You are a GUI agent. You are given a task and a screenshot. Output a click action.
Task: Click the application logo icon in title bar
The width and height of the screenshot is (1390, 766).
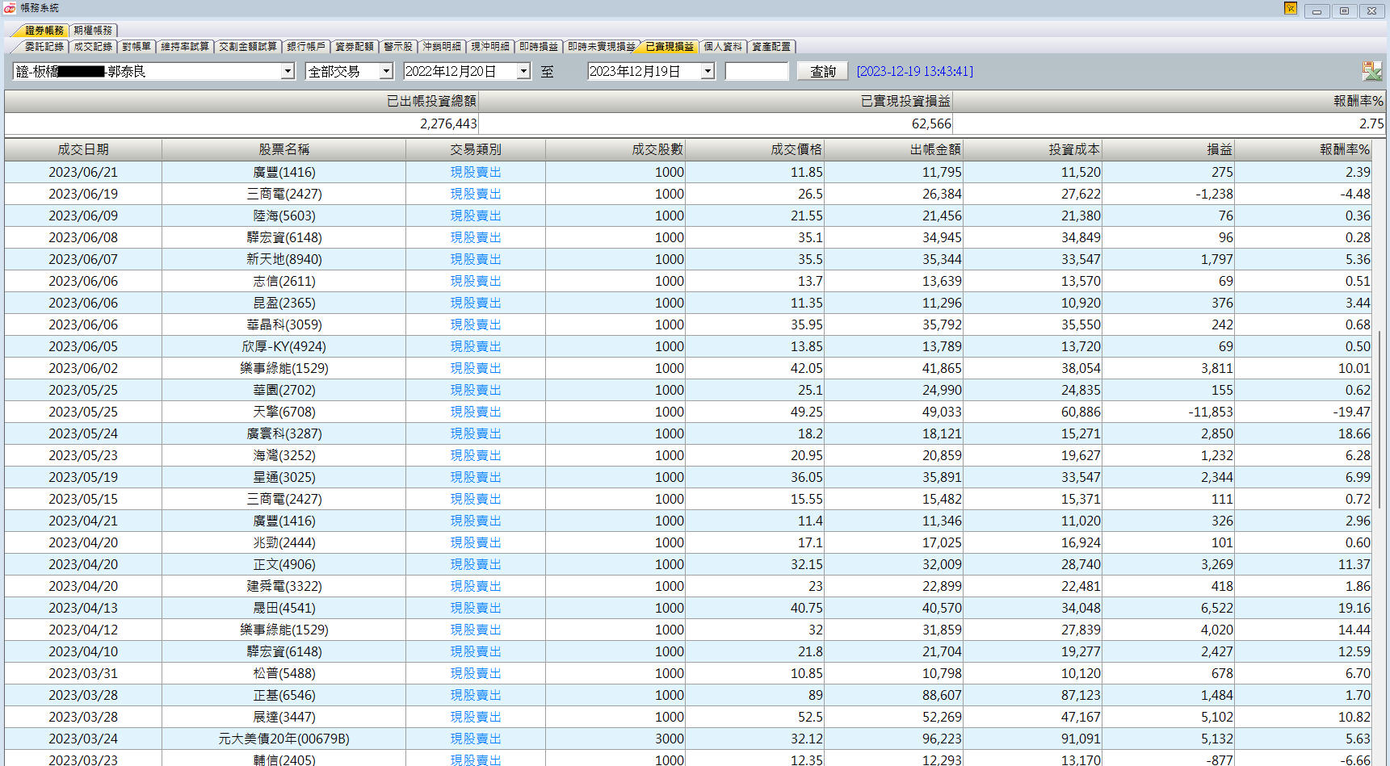tap(9, 8)
